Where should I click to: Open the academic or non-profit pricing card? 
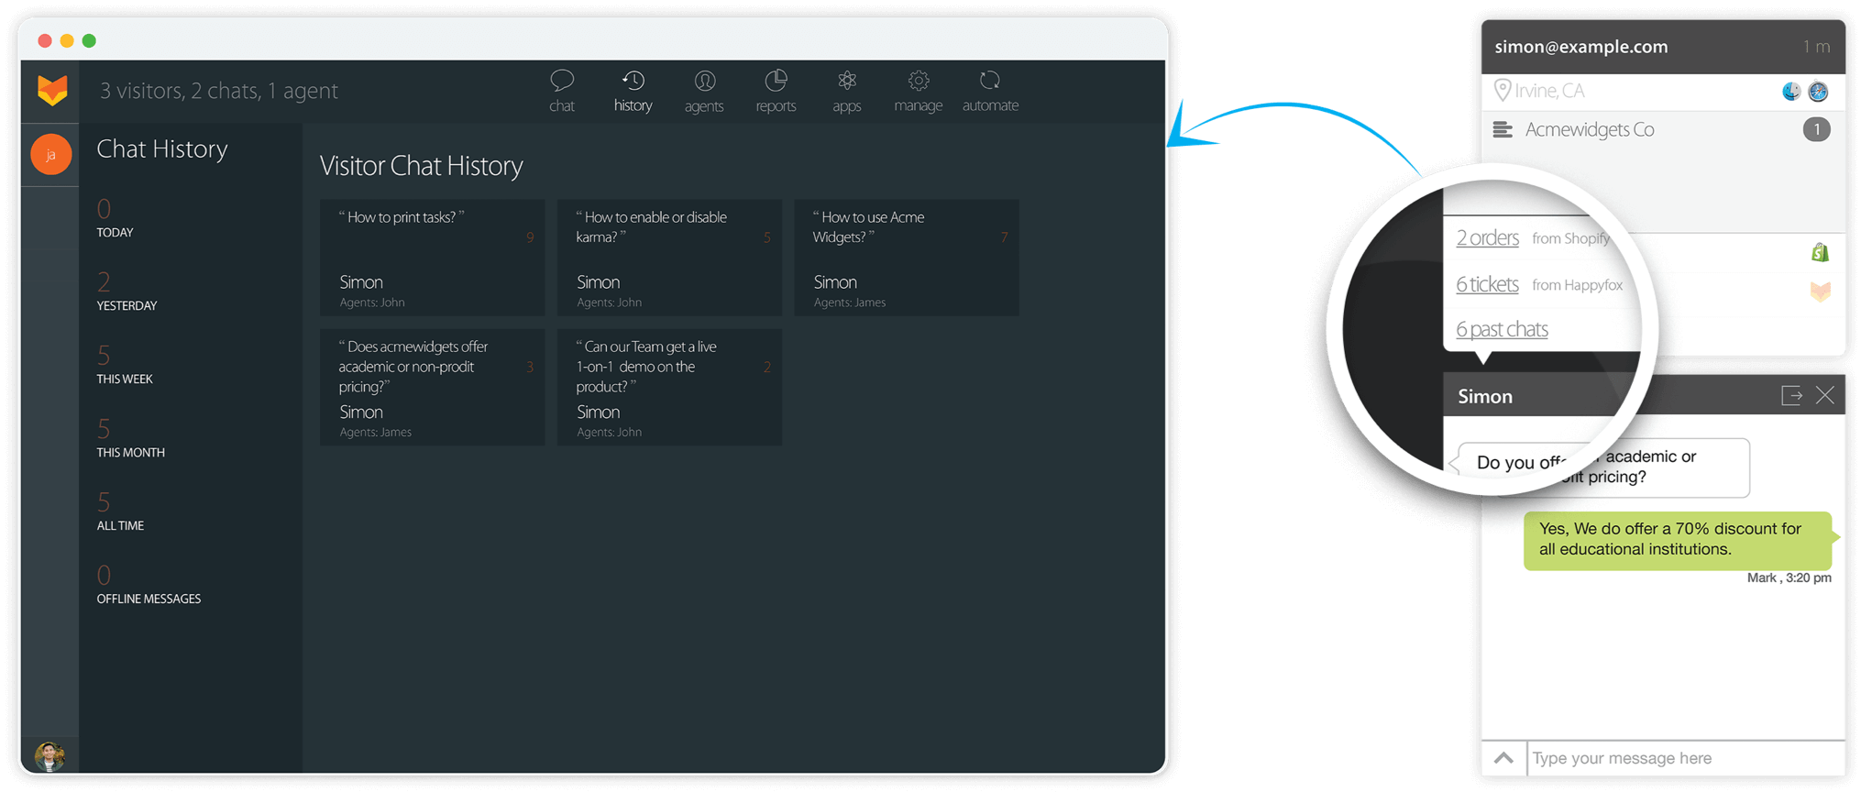point(432,387)
